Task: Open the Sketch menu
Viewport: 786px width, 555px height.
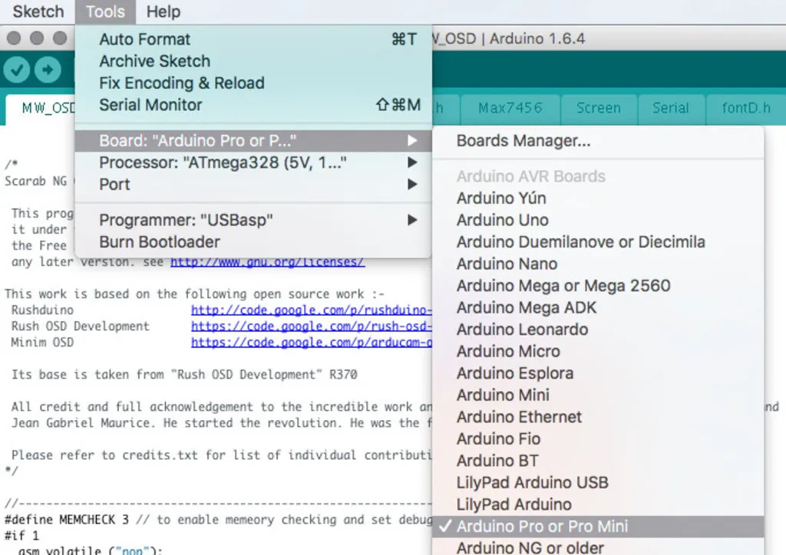Action: click(x=38, y=11)
